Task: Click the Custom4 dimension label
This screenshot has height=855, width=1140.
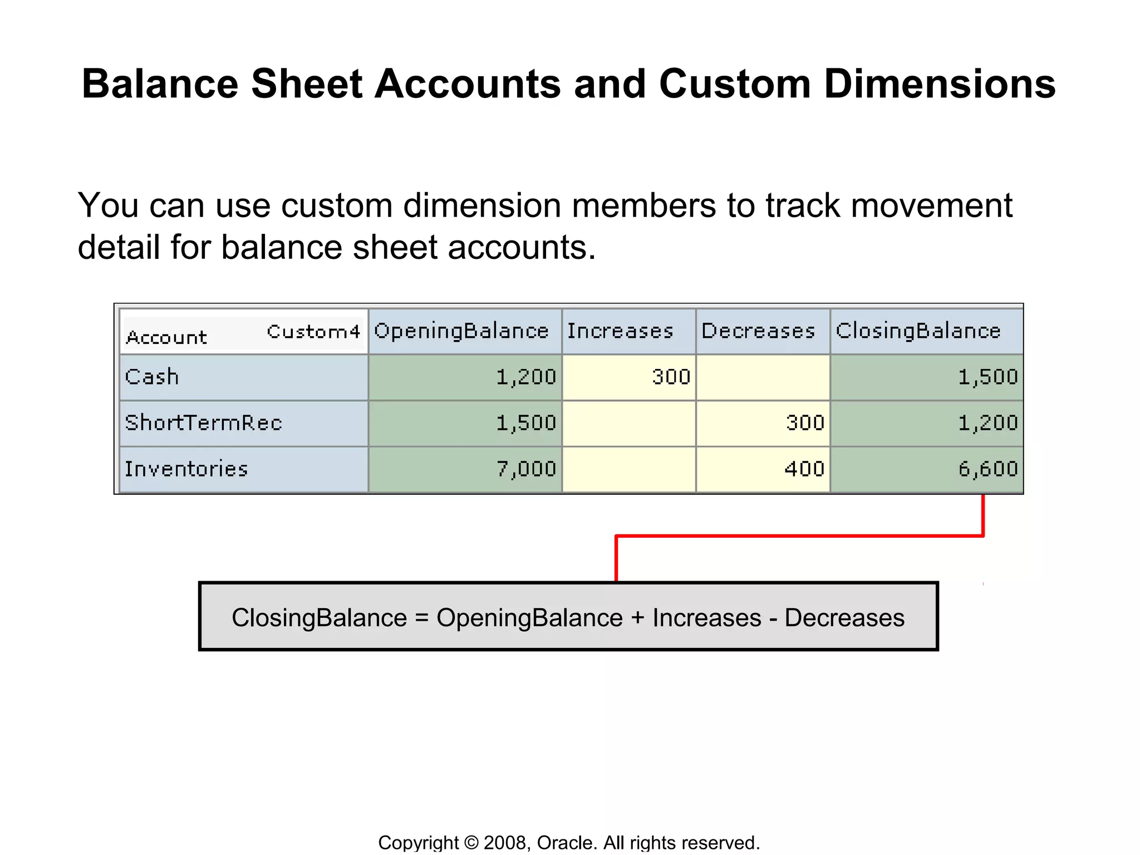Action: click(313, 332)
